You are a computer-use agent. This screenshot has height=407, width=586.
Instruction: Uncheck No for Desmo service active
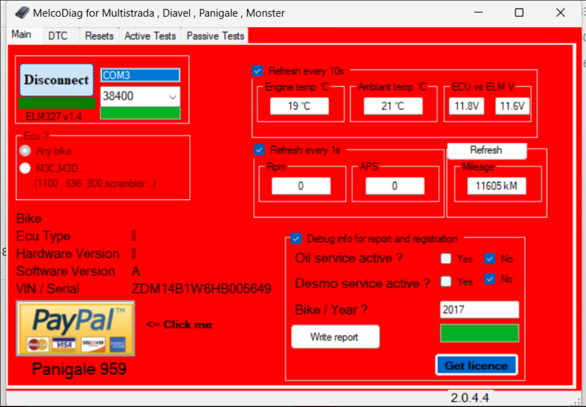tap(489, 279)
